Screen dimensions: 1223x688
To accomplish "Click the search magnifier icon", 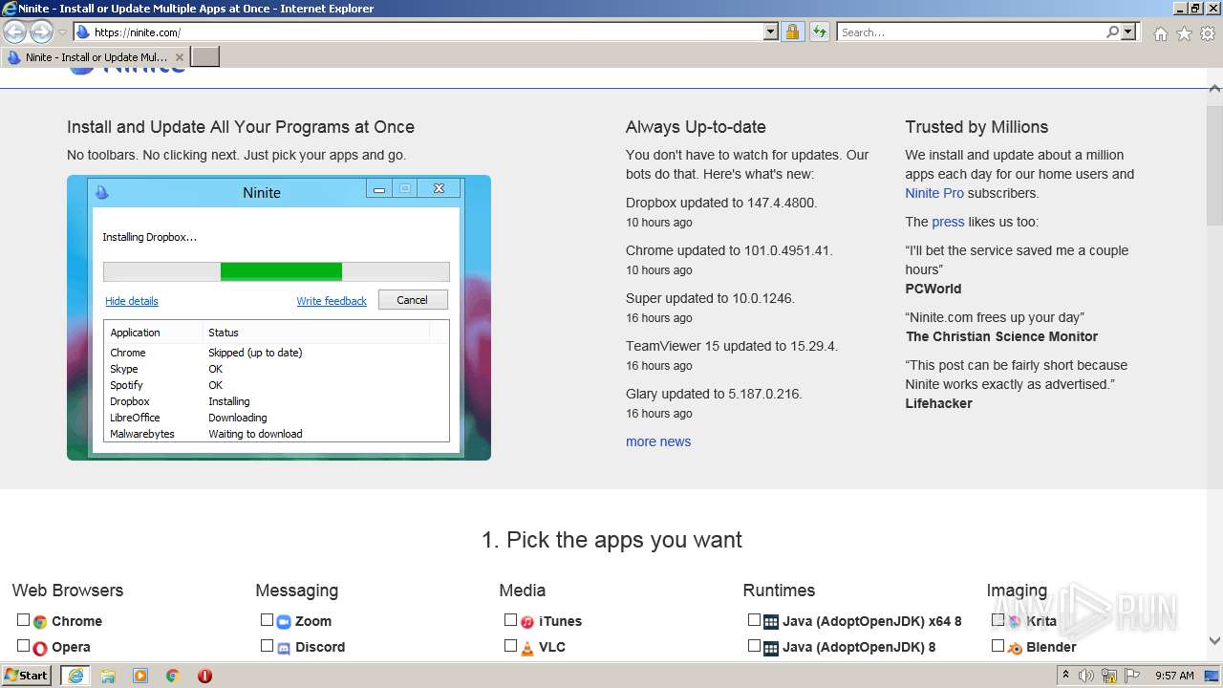I will (1112, 32).
